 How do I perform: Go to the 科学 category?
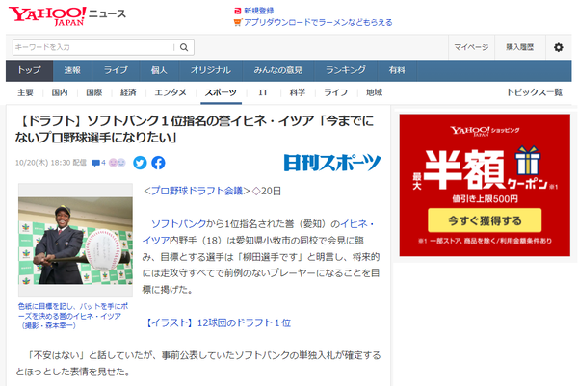pyautogui.click(x=298, y=92)
